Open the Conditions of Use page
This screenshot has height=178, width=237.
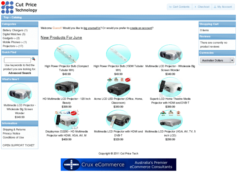tap(13, 138)
